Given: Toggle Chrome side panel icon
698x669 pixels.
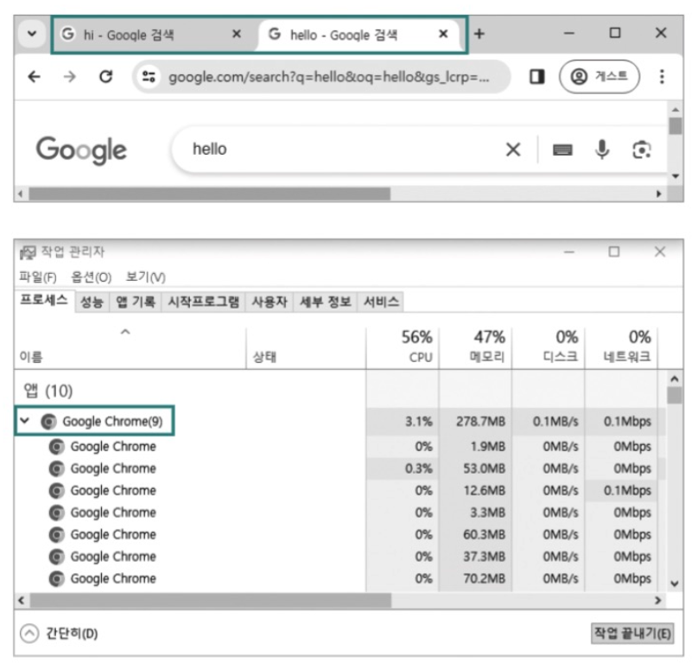Looking at the screenshot, I should click(536, 77).
